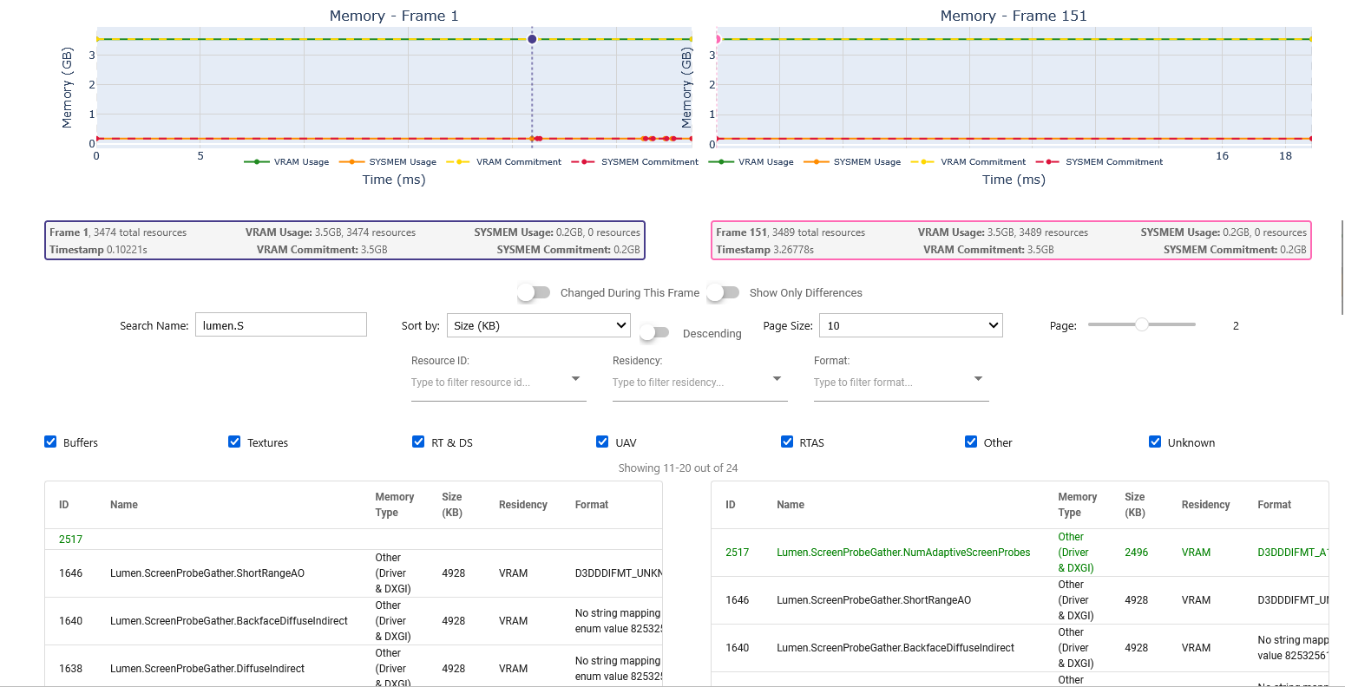Image resolution: width=1345 pixels, height=687 pixels.
Task: Open the Page Size dropdown
Action: coord(910,324)
